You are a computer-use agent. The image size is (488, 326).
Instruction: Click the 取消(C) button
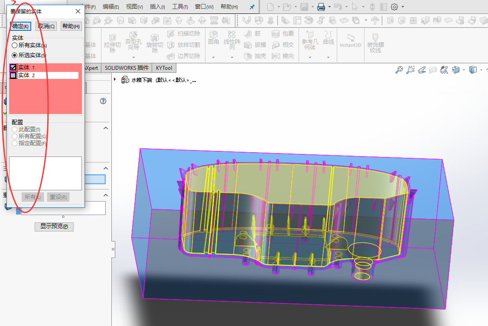click(46, 26)
